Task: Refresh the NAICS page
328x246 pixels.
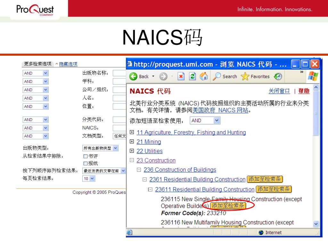Action: coord(192,77)
